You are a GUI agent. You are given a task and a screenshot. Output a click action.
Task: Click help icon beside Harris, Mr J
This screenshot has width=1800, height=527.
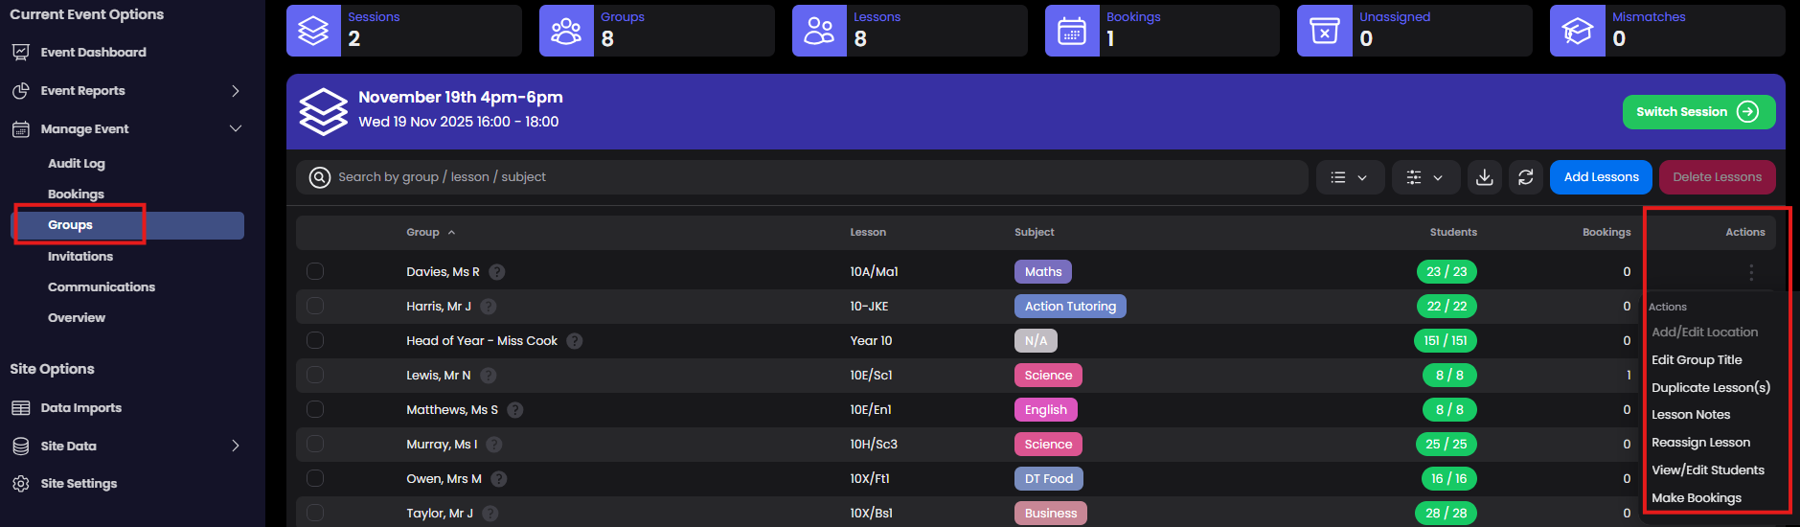coord(489,307)
